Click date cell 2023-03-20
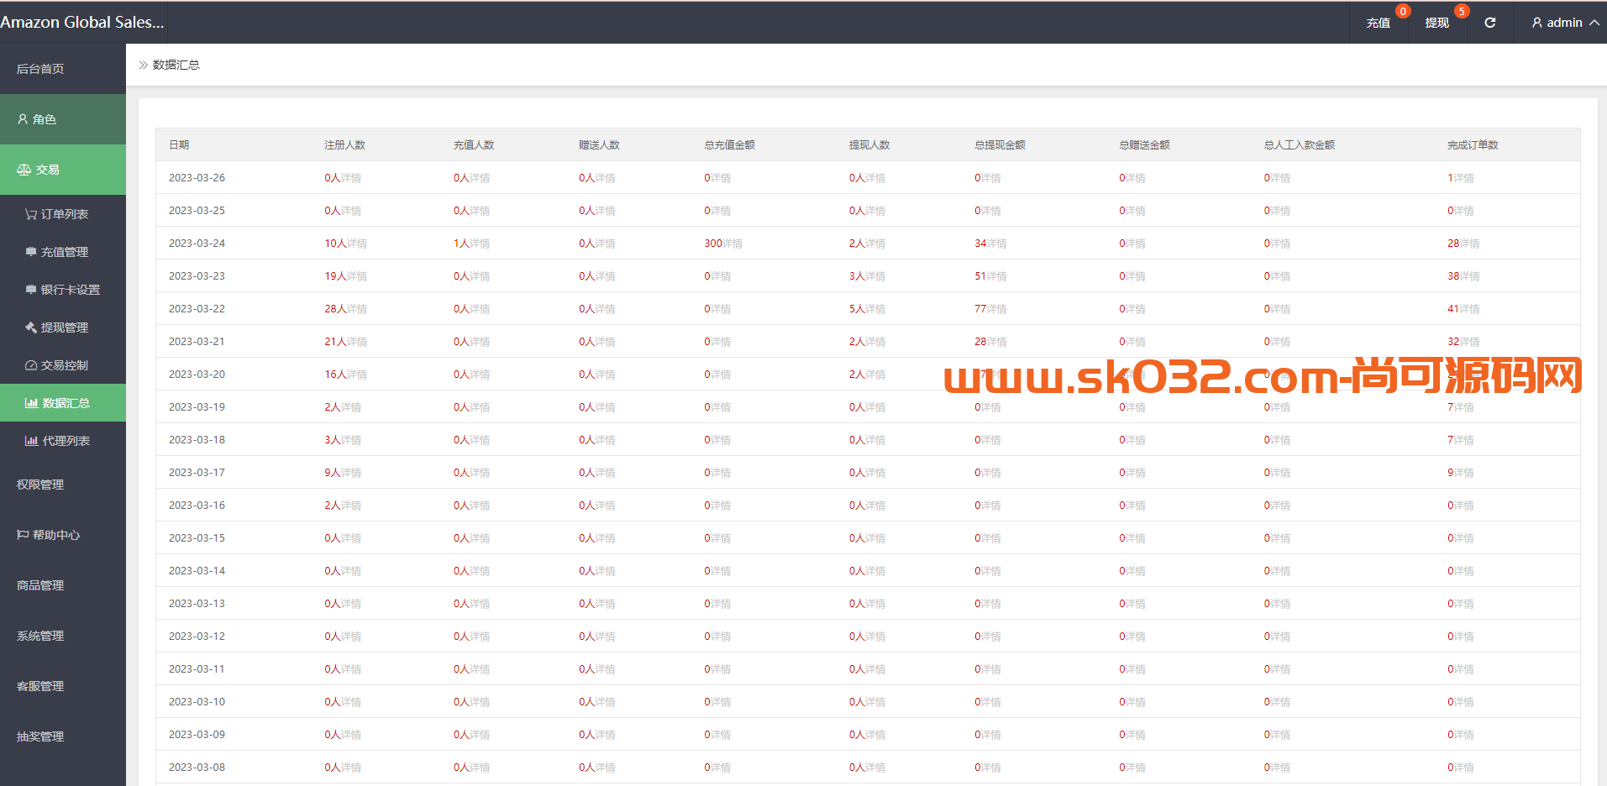Screen dimensions: 1607x786 197,375
